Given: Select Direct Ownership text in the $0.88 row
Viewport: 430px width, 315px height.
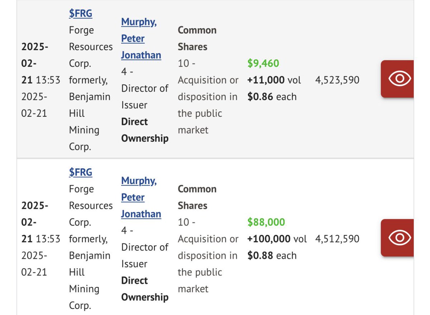Looking at the screenshot, I should (145, 289).
